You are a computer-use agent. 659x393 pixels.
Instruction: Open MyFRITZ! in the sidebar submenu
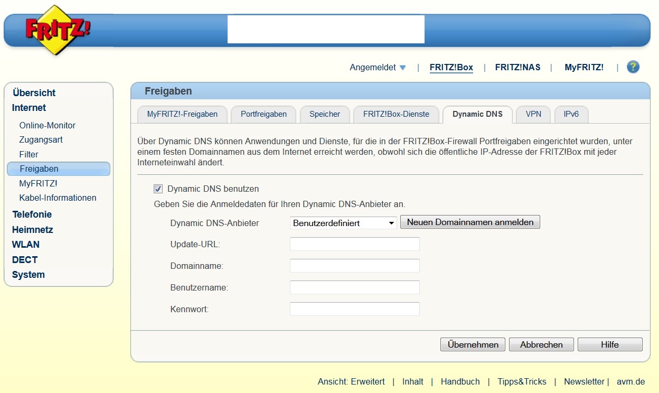[38, 183]
